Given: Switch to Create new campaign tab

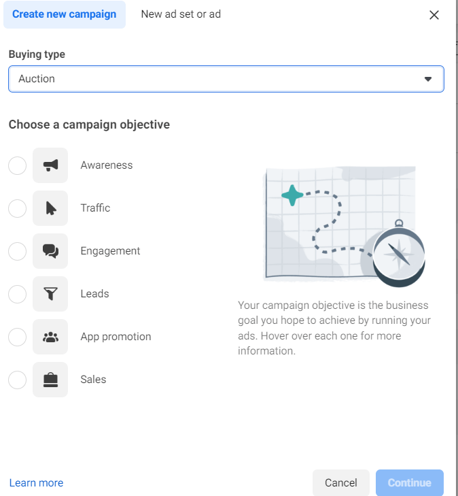Looking at the screenshot, I should tap(65, 14).
